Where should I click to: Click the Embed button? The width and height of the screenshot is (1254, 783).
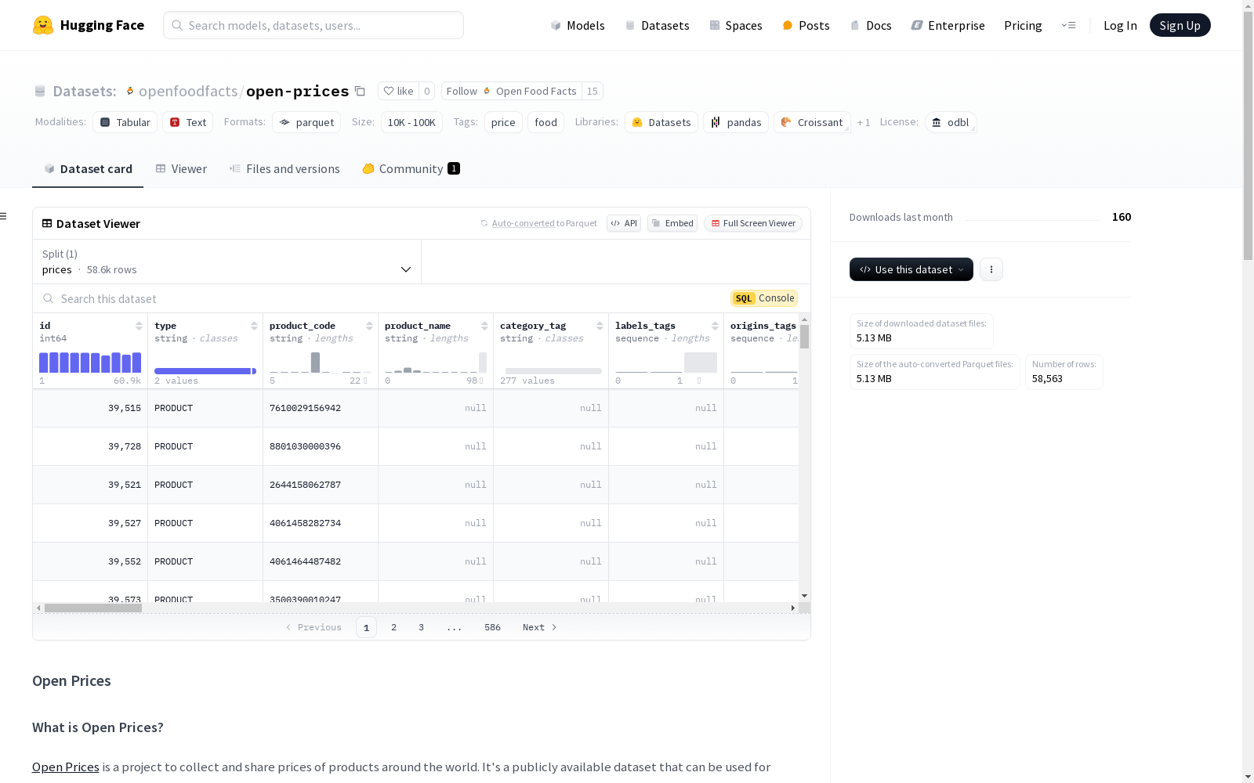coord(672,223)
